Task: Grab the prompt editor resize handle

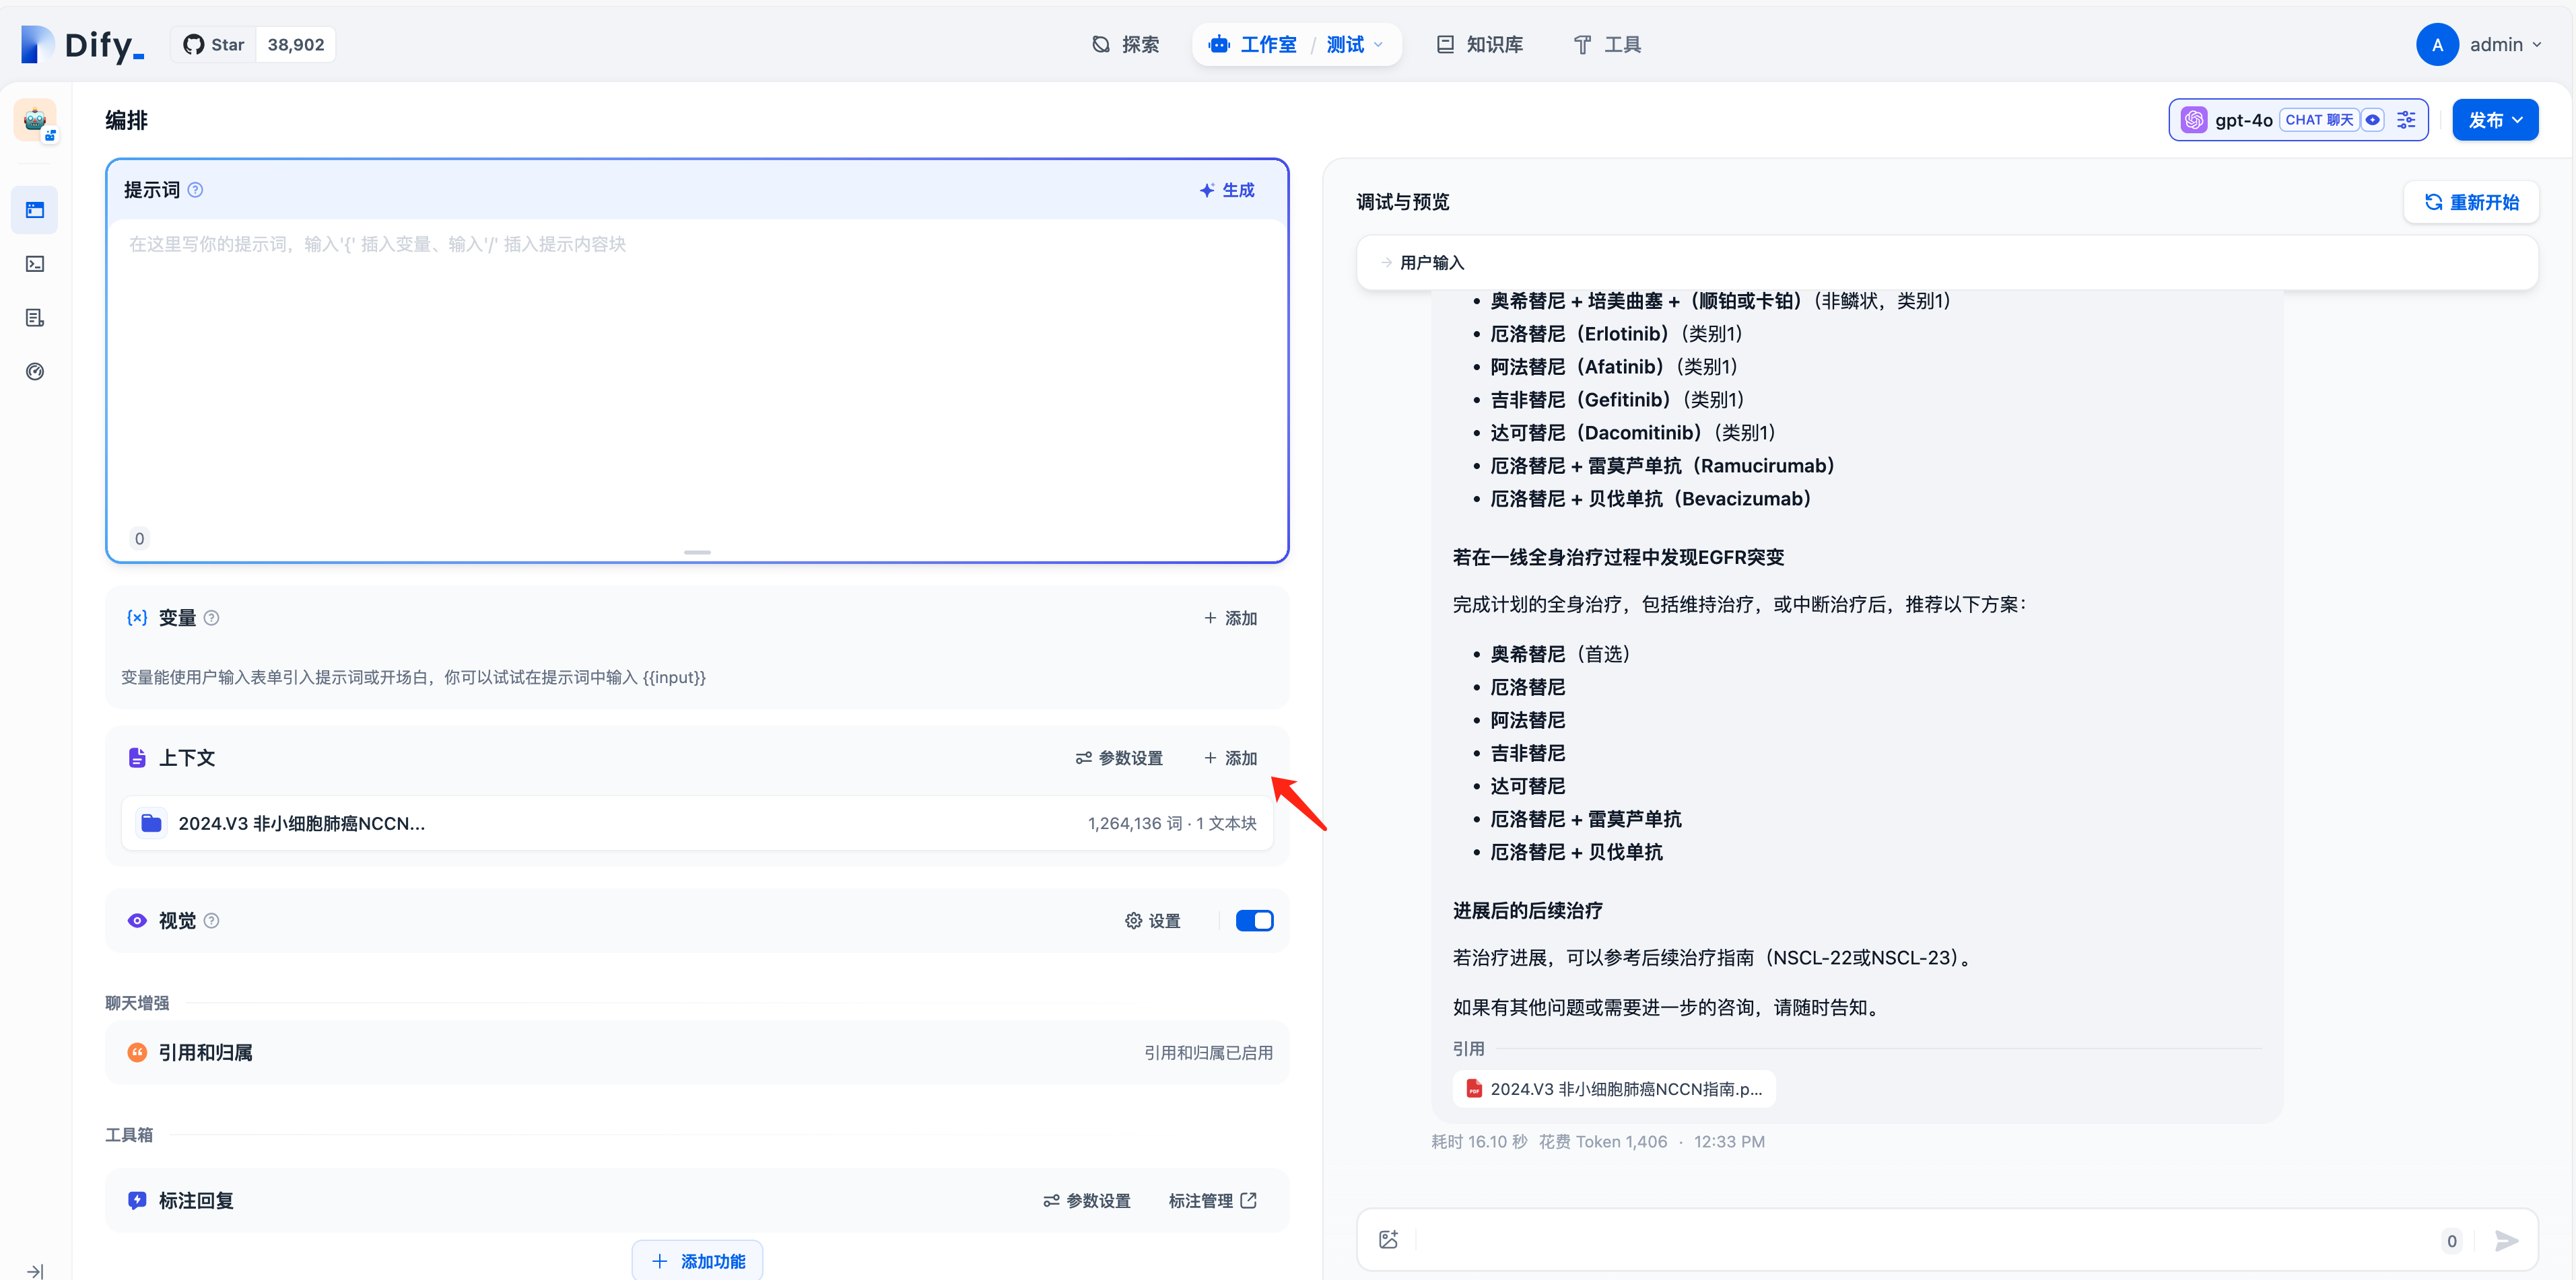Action: tap(697, 552)
